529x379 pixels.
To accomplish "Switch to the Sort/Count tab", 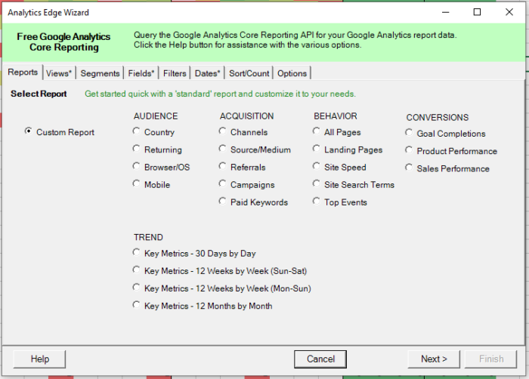I will click(249, 73).
